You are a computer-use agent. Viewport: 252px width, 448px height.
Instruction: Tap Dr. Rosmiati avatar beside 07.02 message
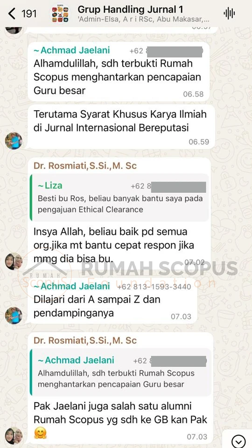[x=14, y=261]
